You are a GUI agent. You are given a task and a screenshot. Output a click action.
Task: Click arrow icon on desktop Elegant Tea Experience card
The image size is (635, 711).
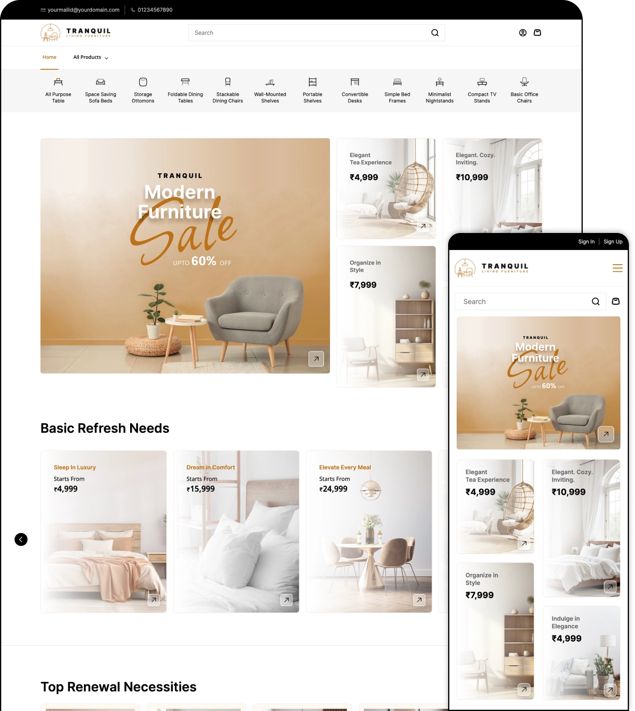[423, 226]
